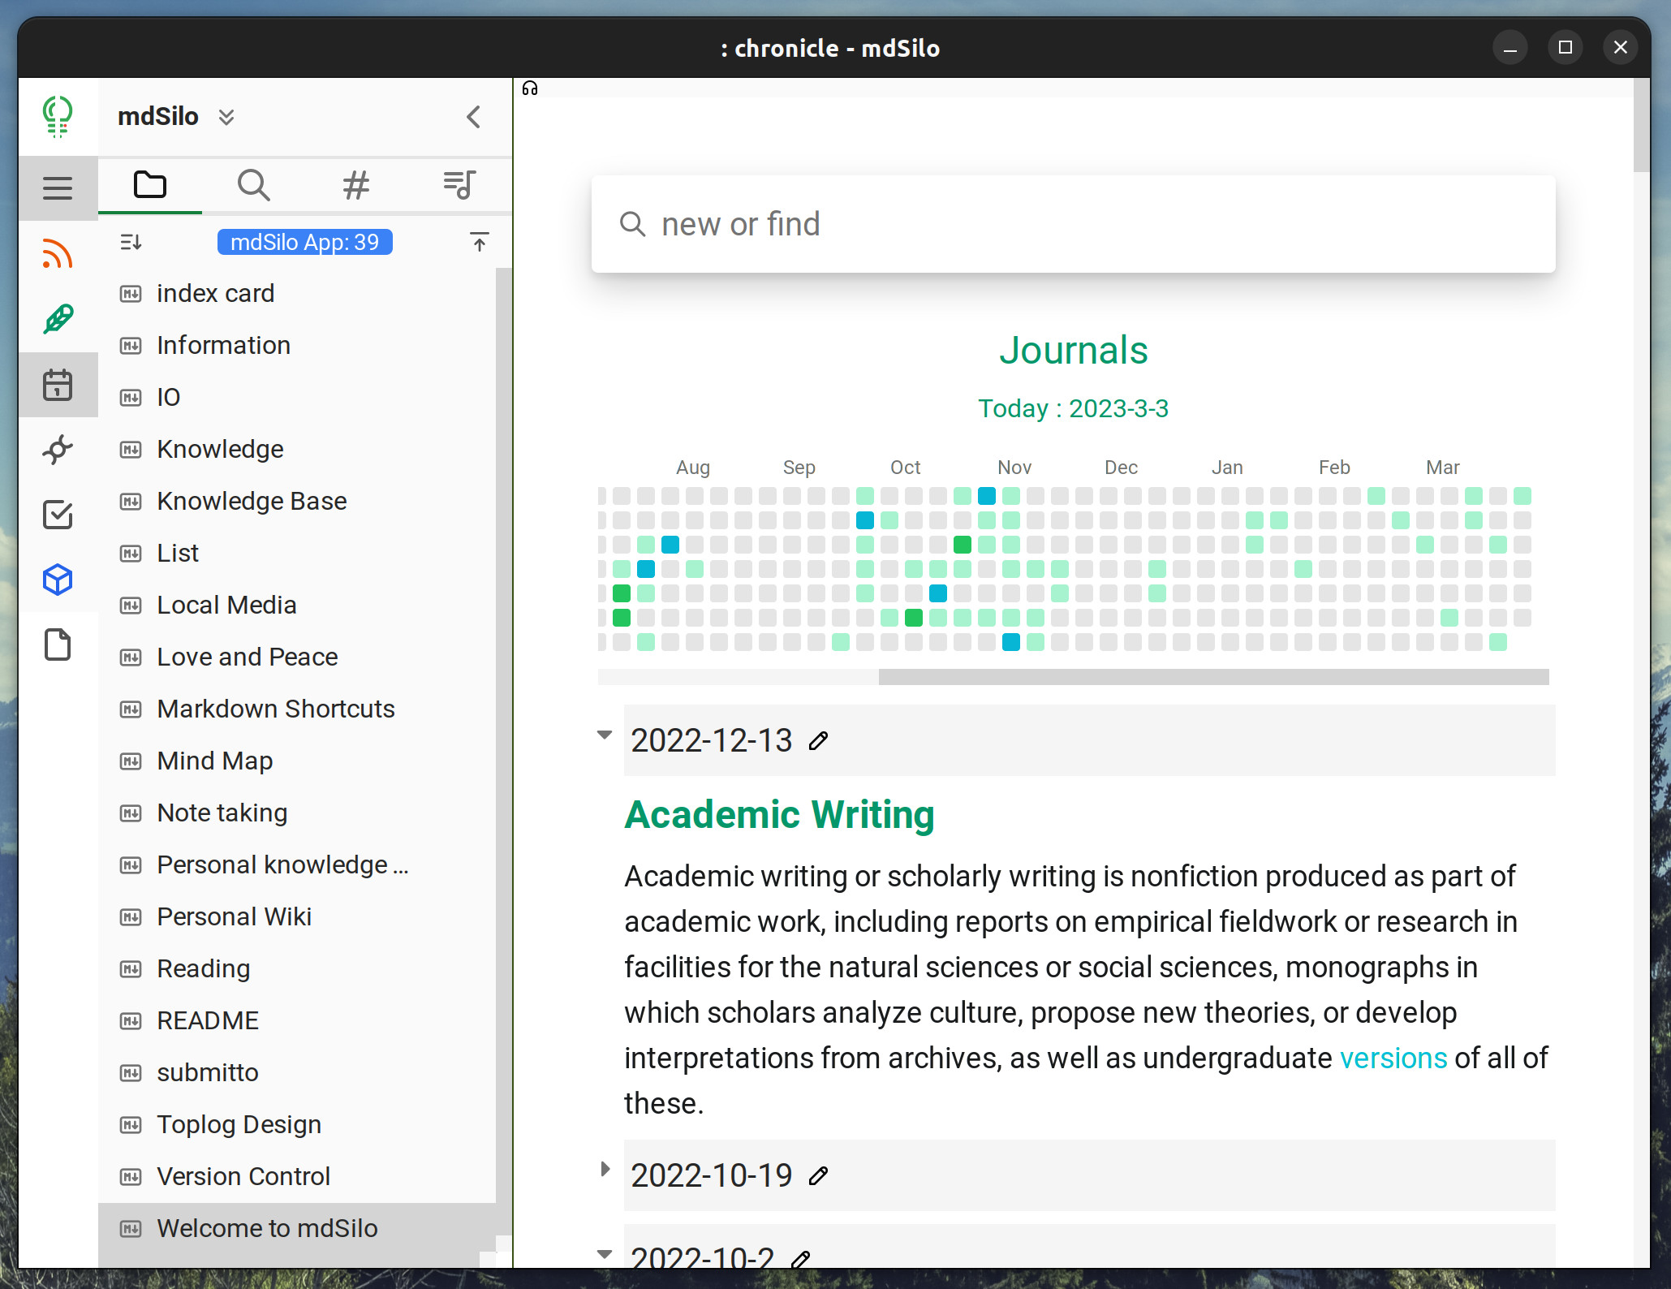Open the RSS feed reader icon
The image size is (1671, 1289).
click(58, 254)
